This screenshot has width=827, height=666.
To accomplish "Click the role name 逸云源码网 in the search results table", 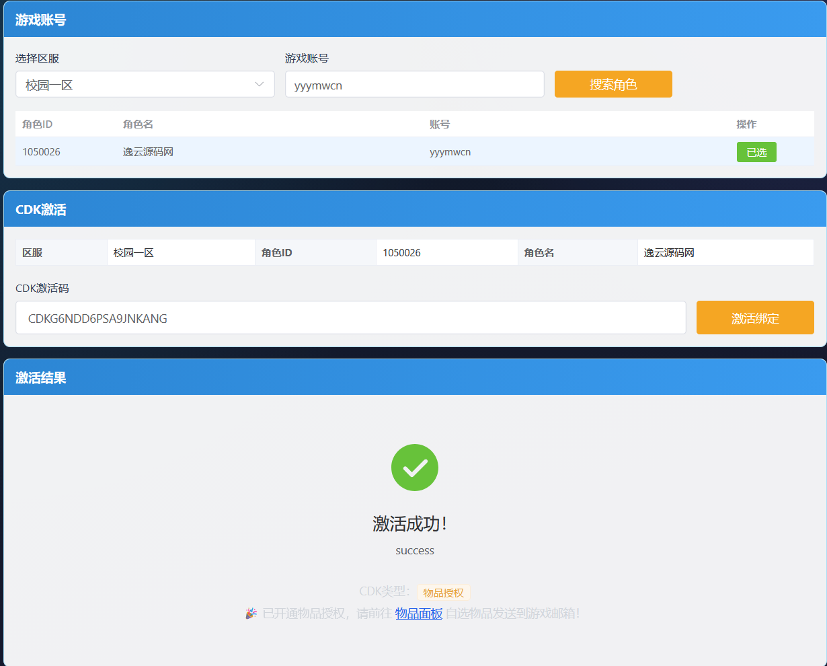I will pos(148,152).
